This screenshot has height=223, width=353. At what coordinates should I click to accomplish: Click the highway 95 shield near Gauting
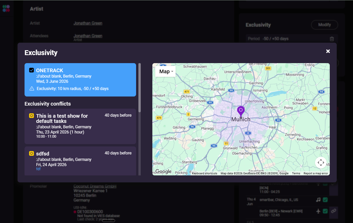(214, 146)
